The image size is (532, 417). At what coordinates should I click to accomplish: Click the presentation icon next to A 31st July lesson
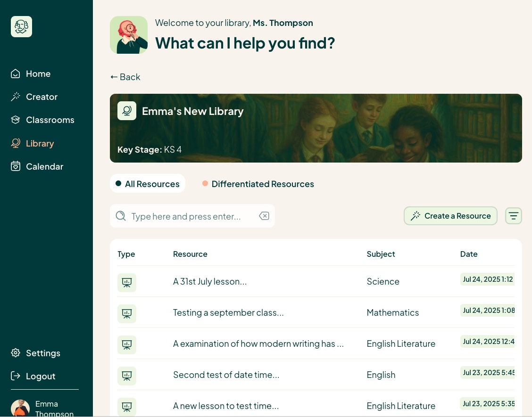(127, 281)
